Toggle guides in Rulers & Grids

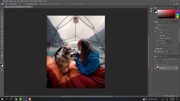[x=162, y=52]
